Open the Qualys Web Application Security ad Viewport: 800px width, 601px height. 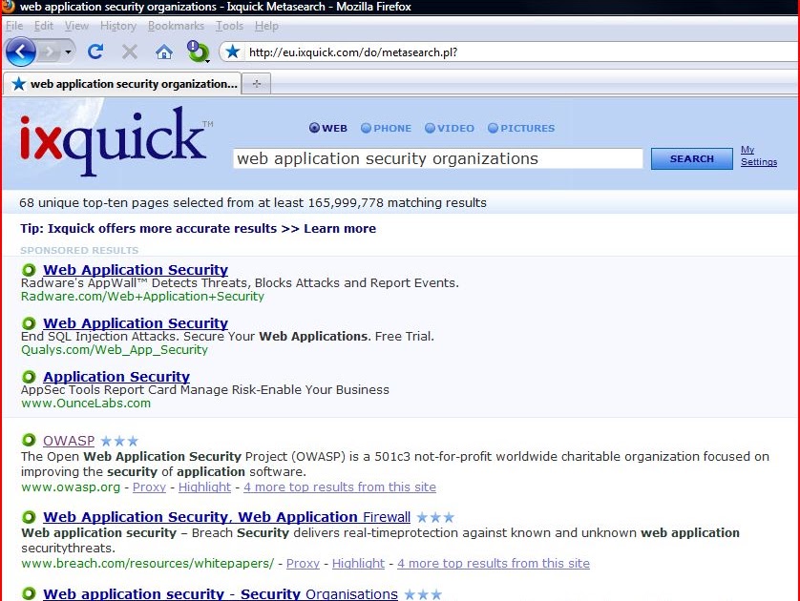point(136,322)
